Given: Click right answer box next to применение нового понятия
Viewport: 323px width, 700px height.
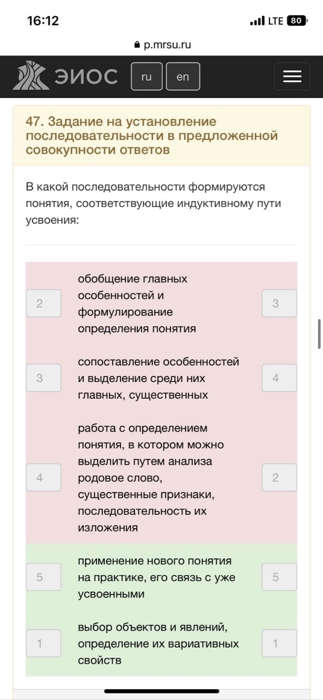Looking at the screenshot, I should tap(280, 577).
